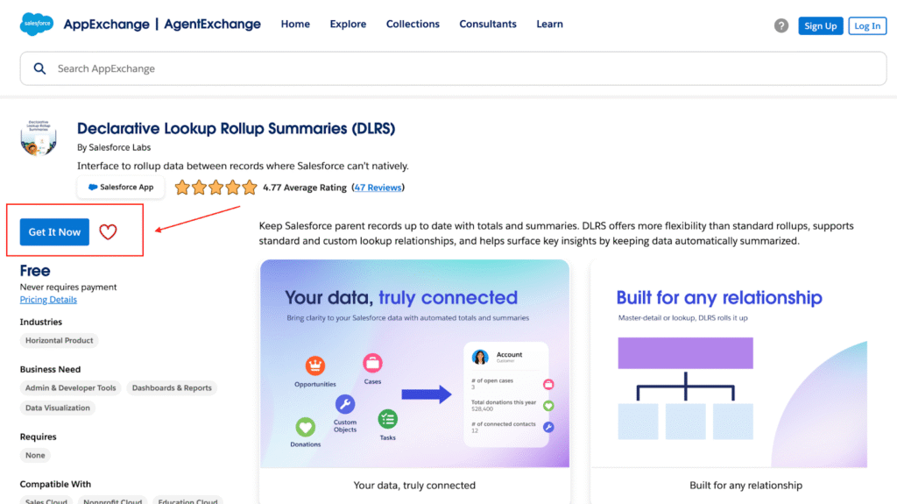The width and height of the screenshot is (897, 504).
Task: Click the 'Free' price heading
Action: click(35, 270)
